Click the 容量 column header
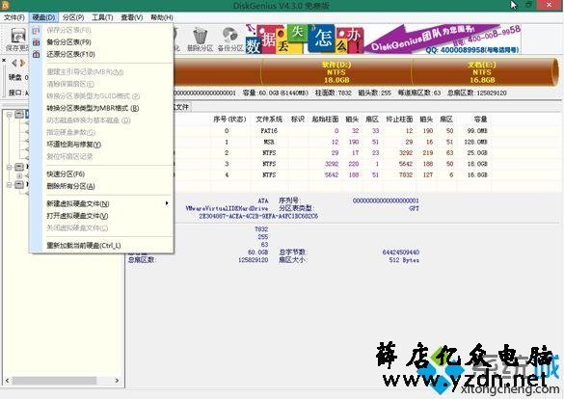Image resolution: width=564 pixels, height=399 pixels. (x=480, y=119)
